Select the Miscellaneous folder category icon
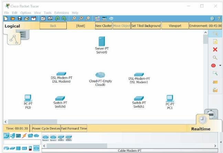This screenshot has width=223, height=153. [30, 136]
